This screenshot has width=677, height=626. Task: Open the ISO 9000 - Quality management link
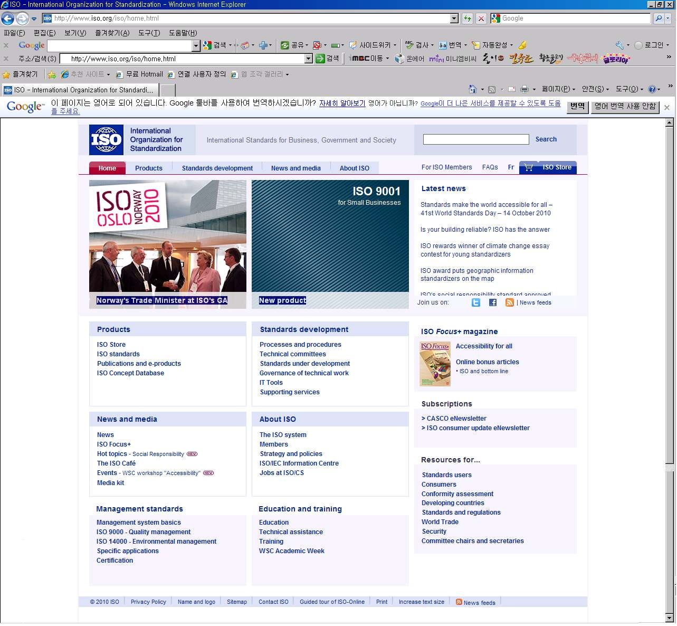coord(144,532)
